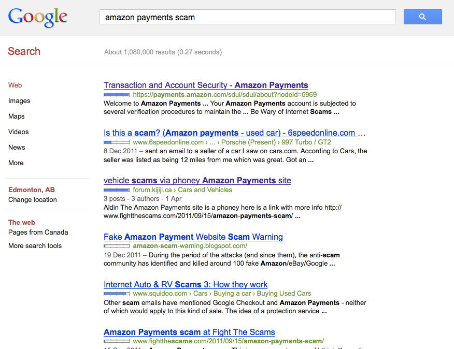
Task: Open Change location option
Action: (33, 200)
